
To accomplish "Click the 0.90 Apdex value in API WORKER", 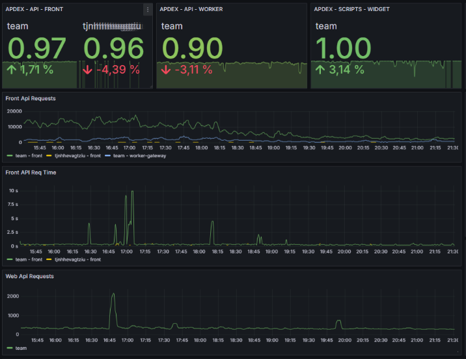I will (193, 48).
